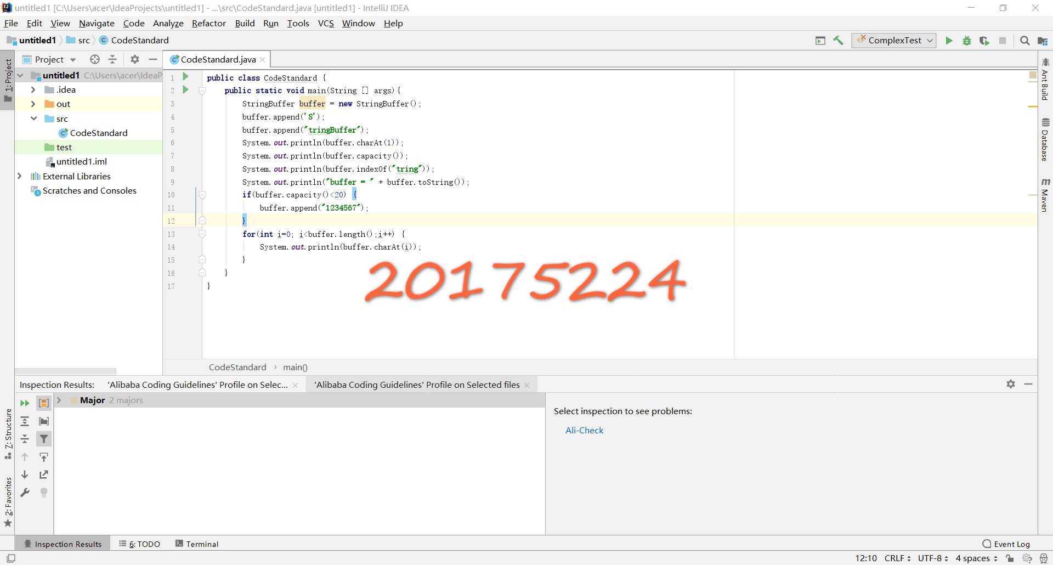
Task: Open project structure icon at top right
Action: point(1043,41)
